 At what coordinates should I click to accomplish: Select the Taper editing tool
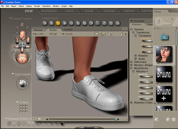78,23
